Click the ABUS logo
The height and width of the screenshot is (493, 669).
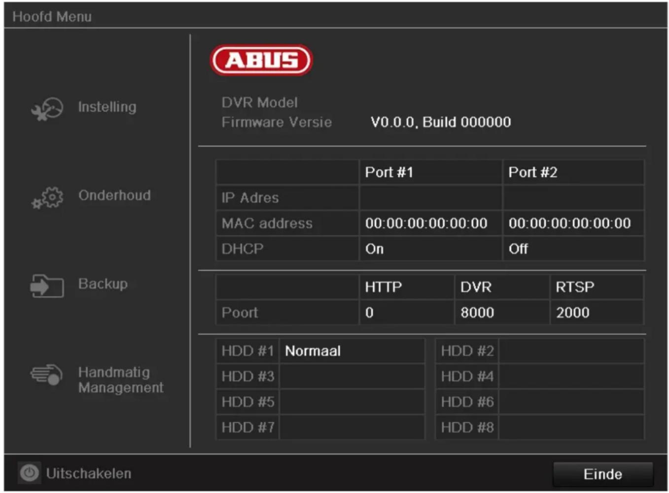click(x=261, y=59)
